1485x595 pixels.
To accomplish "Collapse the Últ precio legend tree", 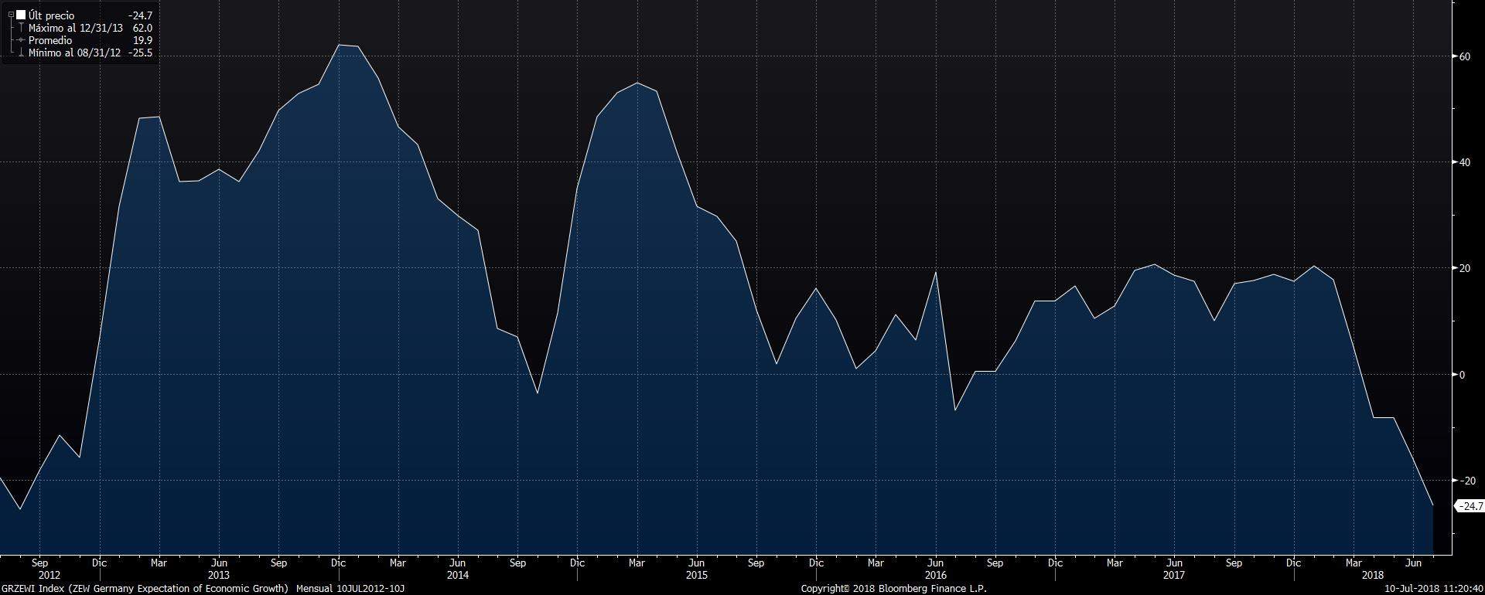I will pos(11,15).
